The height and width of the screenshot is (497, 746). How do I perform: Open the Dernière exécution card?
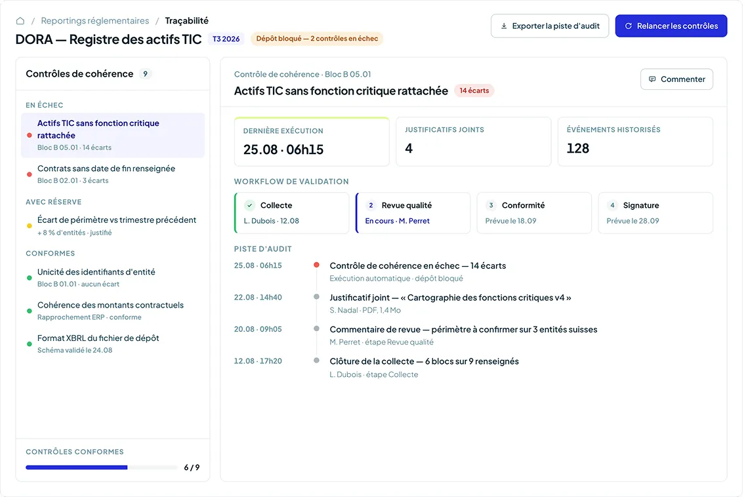tap(312, 142)
